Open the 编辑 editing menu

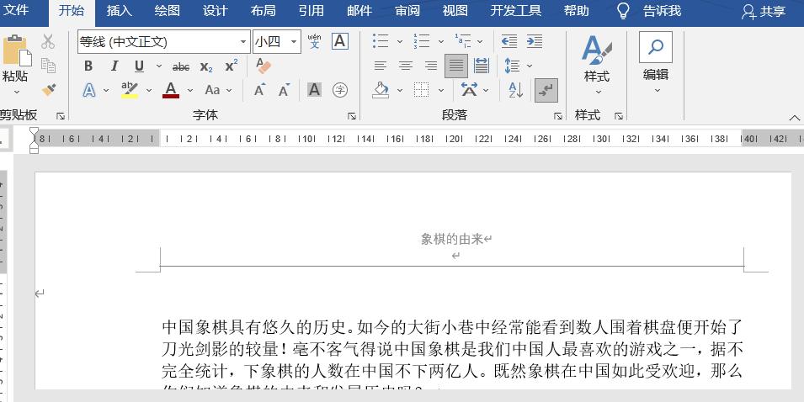(x=655, y=62)
